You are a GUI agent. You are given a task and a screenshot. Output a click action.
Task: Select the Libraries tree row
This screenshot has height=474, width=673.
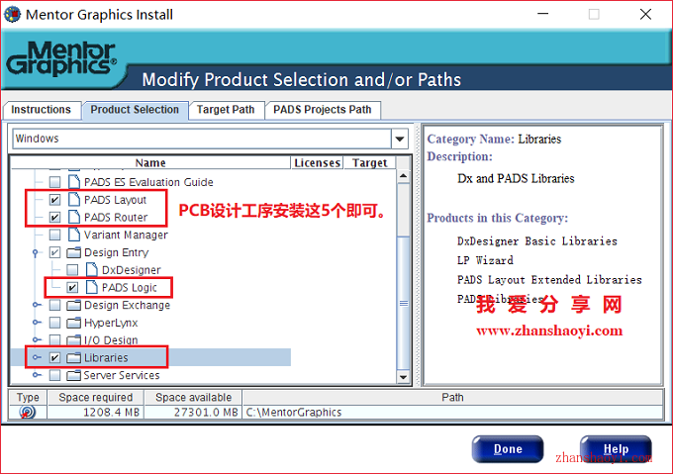[150, 358]
